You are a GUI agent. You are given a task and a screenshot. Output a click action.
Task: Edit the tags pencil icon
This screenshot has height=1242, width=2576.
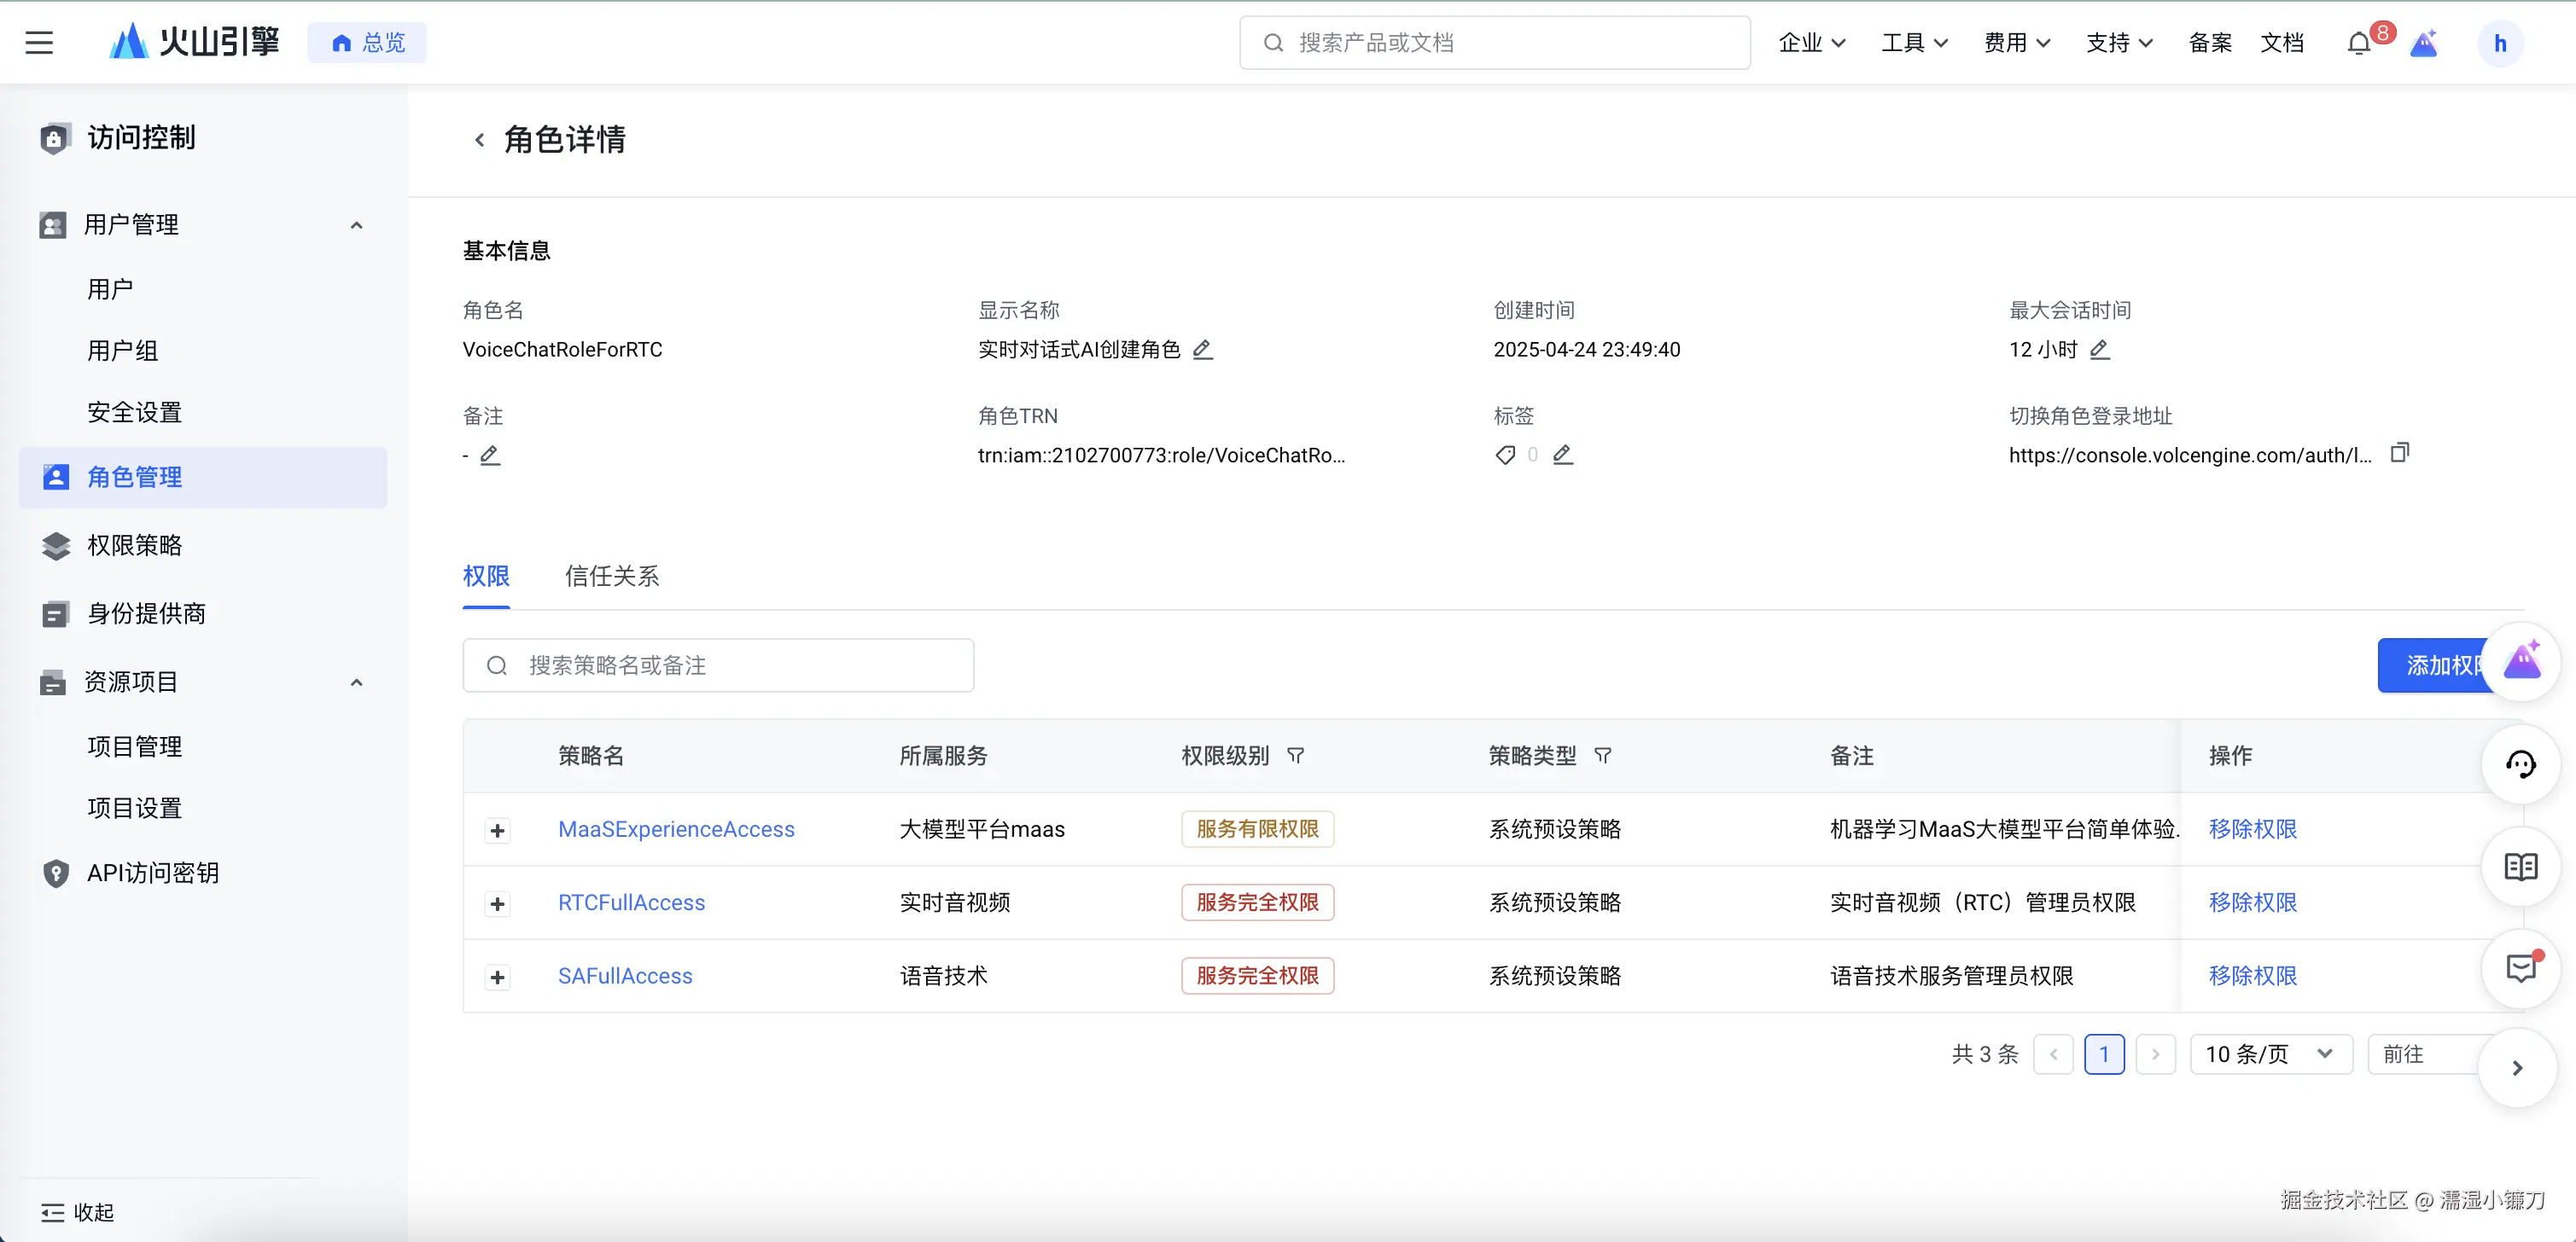pyautogui.click(x=1562, y=456)
